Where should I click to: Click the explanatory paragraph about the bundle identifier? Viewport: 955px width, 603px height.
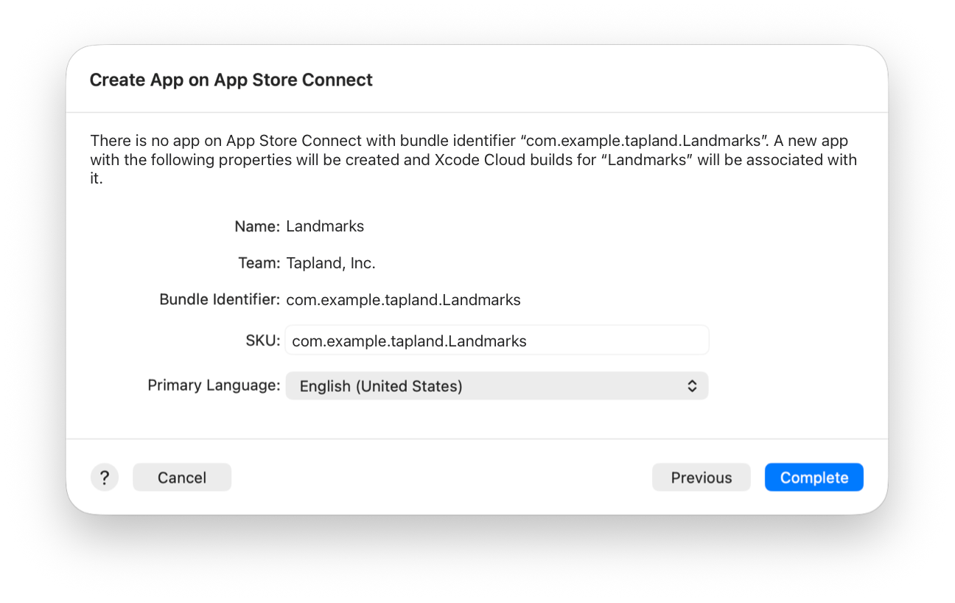473,159
